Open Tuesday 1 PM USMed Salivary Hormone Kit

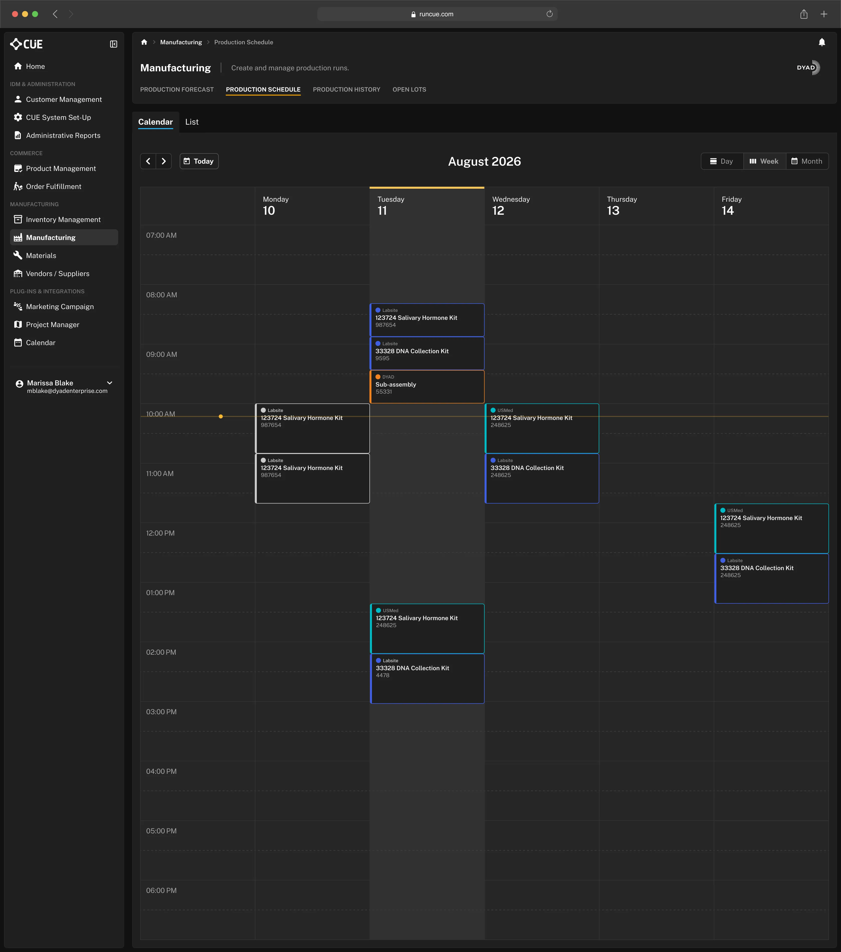(x=427, y=629)
